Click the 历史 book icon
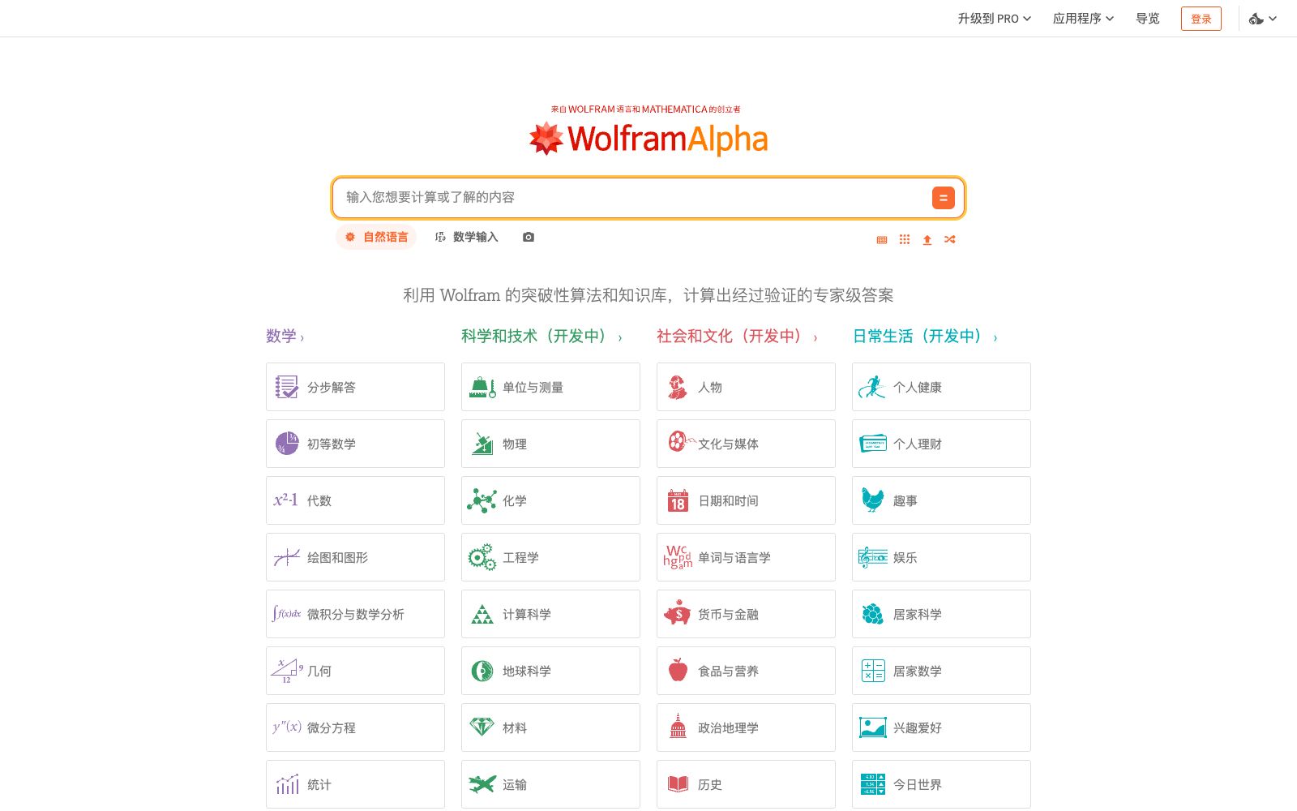1297x811 pixels. click(678, 784)
